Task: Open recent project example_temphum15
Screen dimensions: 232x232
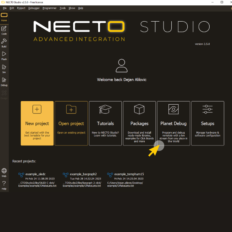Action: point(129,174)
